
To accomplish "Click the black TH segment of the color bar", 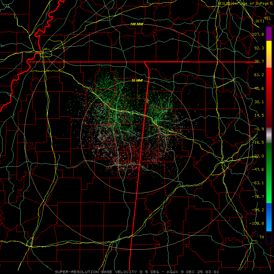I will [x=269, y=237].
